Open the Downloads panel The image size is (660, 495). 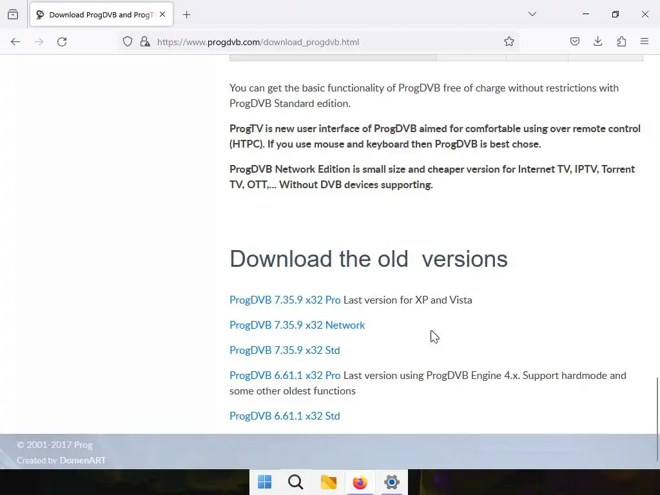597,41
